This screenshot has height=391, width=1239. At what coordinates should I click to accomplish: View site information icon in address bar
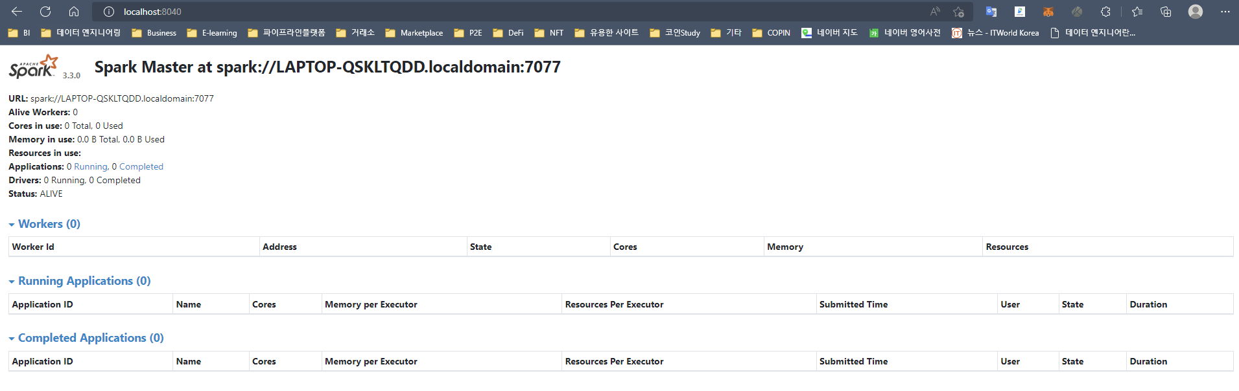(x=109, y=12)
